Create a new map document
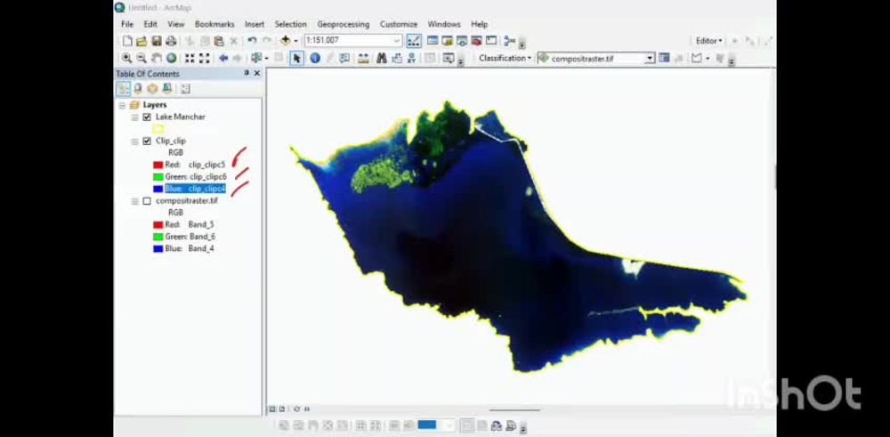890x437 pixels. tap(127, 41)
